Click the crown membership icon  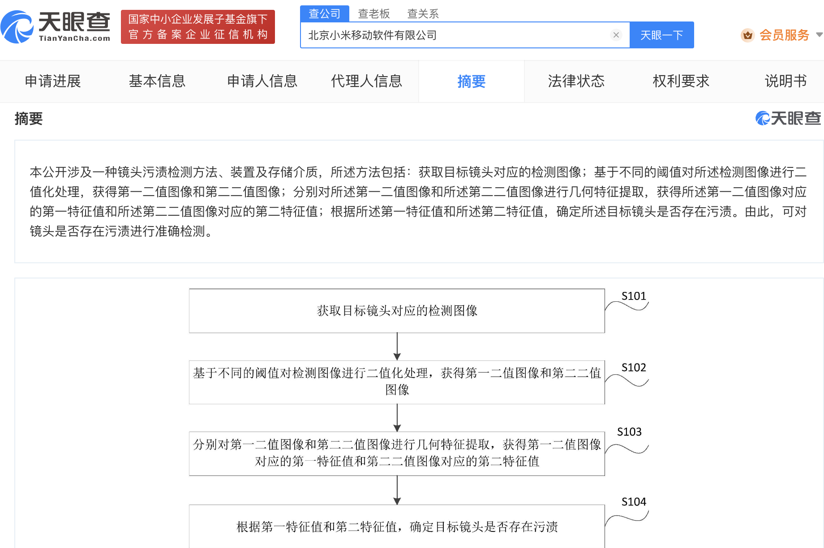[747, 35]
